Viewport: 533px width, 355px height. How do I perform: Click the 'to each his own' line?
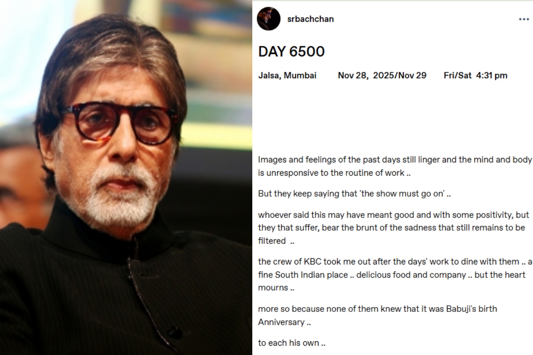[292, 343]
